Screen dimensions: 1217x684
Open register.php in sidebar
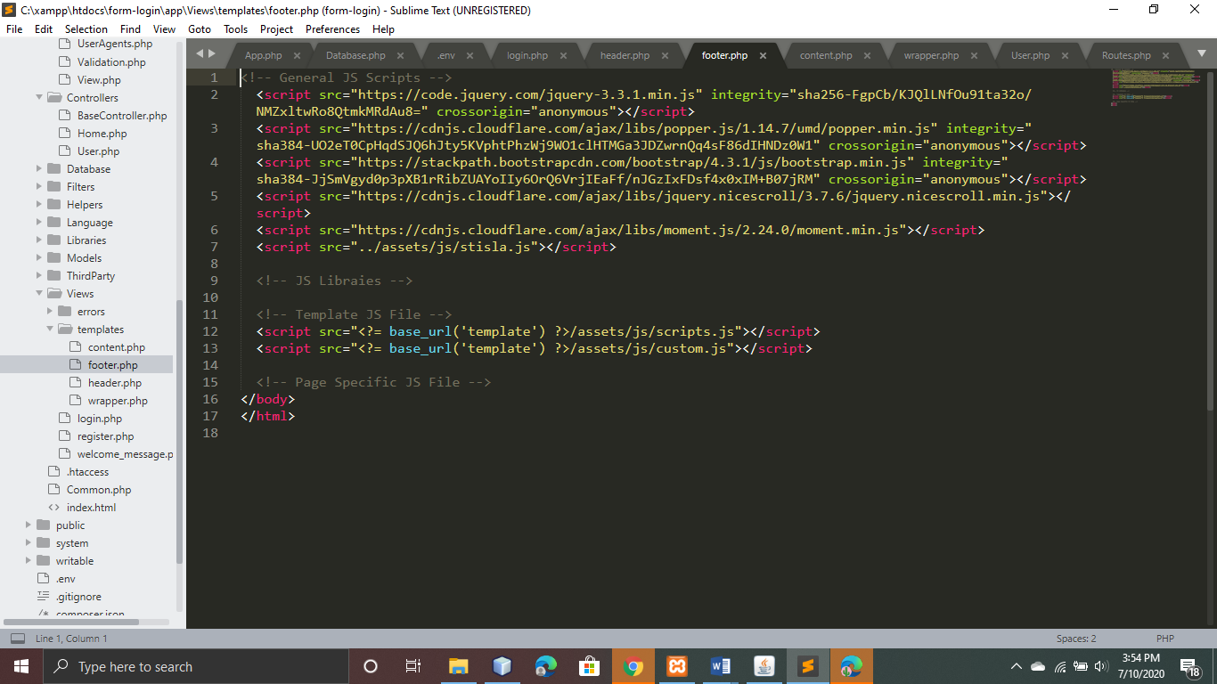105,436
